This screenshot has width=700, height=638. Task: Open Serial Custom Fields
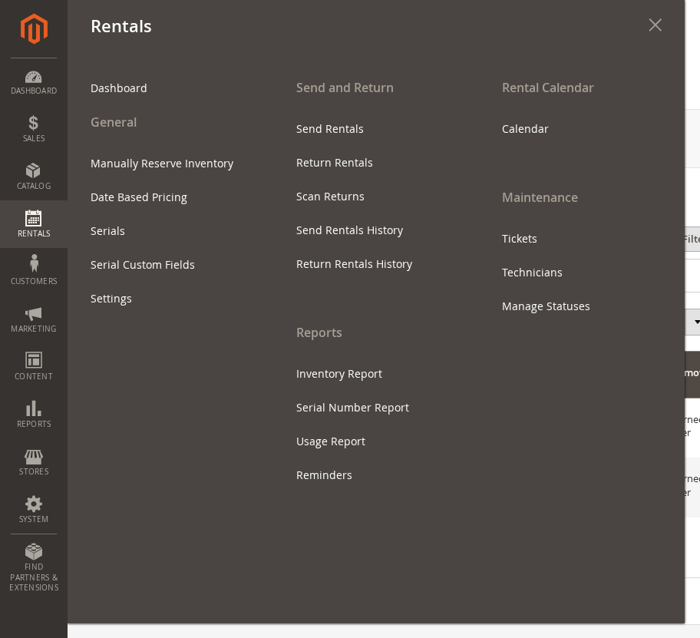click(x=143, y=265)
